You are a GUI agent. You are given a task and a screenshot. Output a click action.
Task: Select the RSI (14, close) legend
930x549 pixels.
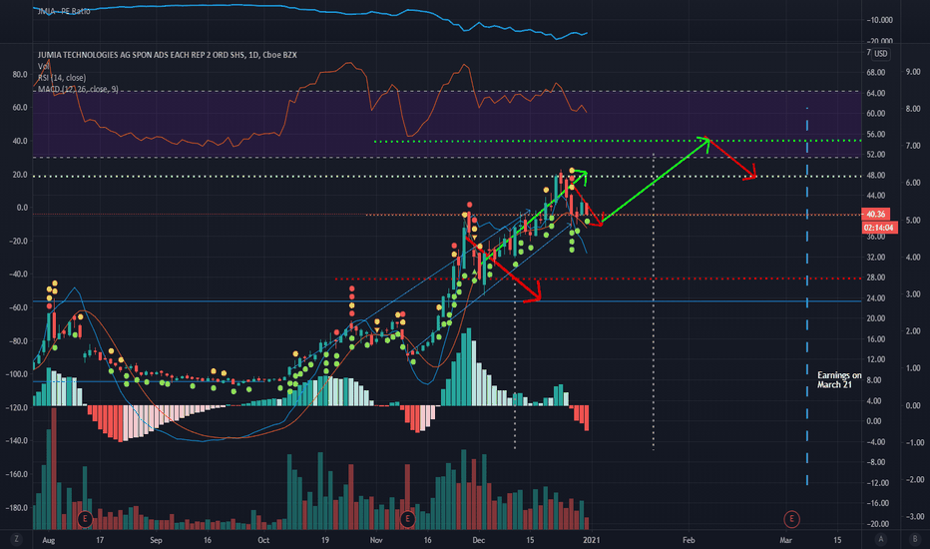[62, 78]
